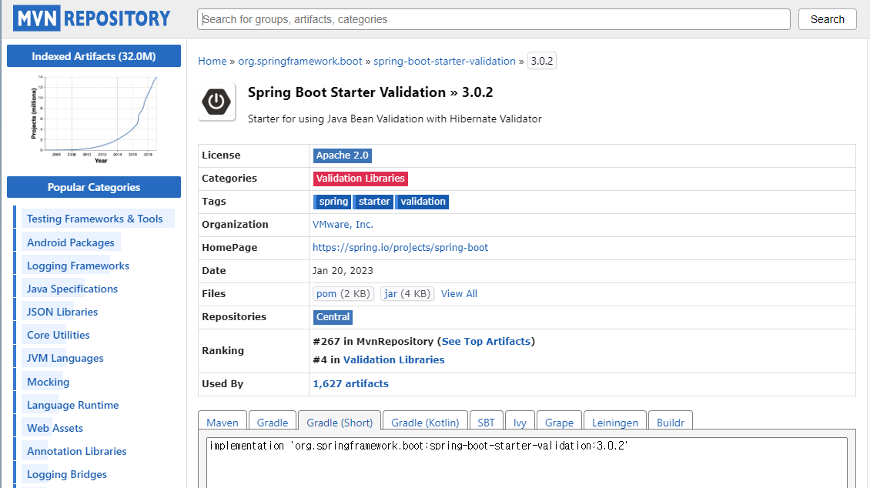Open Annotation Libraries category

pos(76,451)
